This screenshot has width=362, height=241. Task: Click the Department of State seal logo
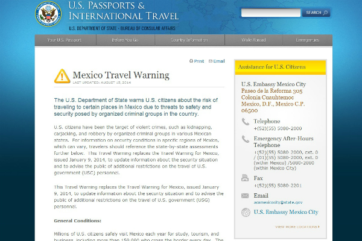tap(49, 14)
